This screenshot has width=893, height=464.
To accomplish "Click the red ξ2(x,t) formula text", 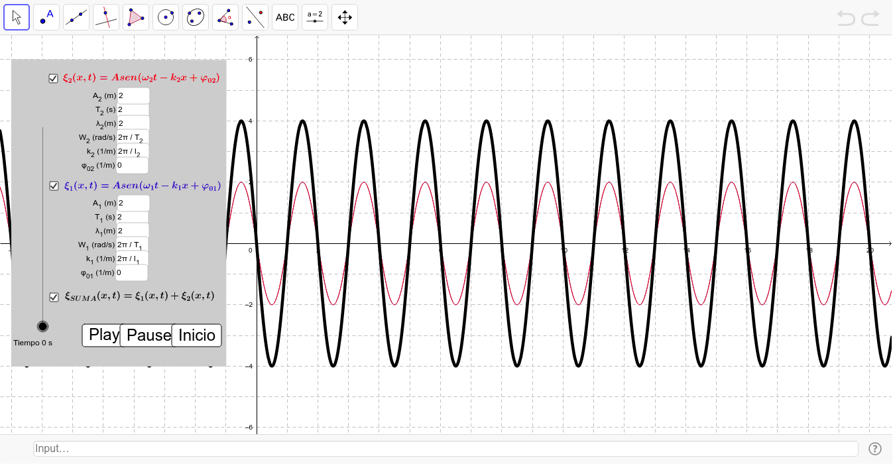I will click(x=141, y=78).
